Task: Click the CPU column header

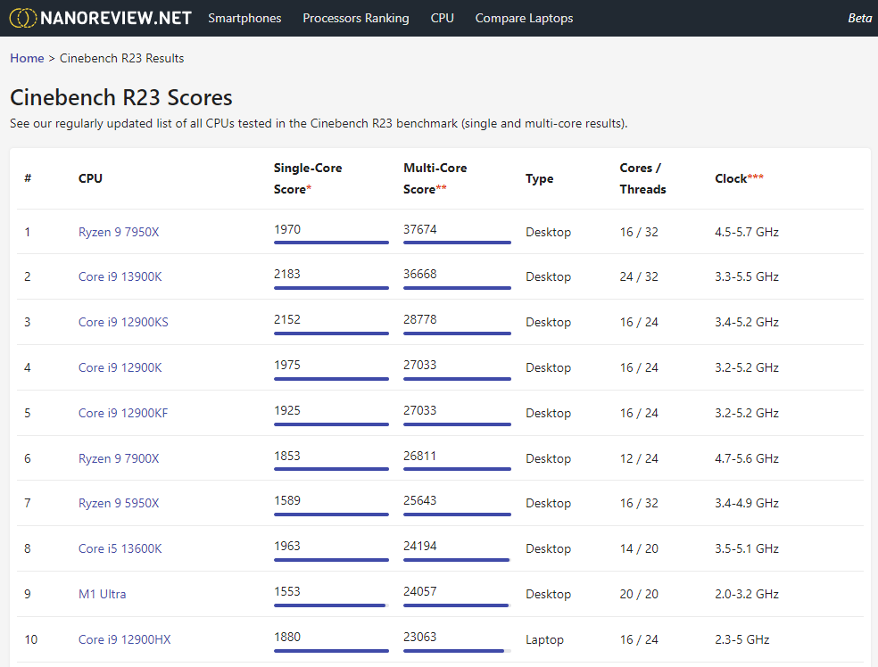Action: tap(90, 178)
